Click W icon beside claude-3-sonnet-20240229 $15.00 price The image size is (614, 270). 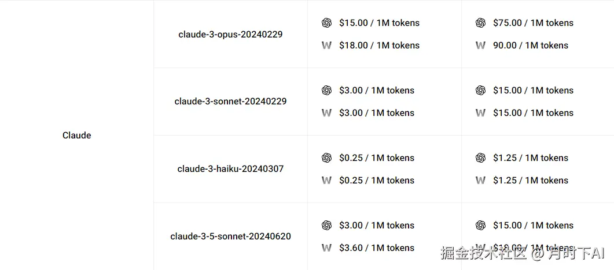[x=480, y=113]
